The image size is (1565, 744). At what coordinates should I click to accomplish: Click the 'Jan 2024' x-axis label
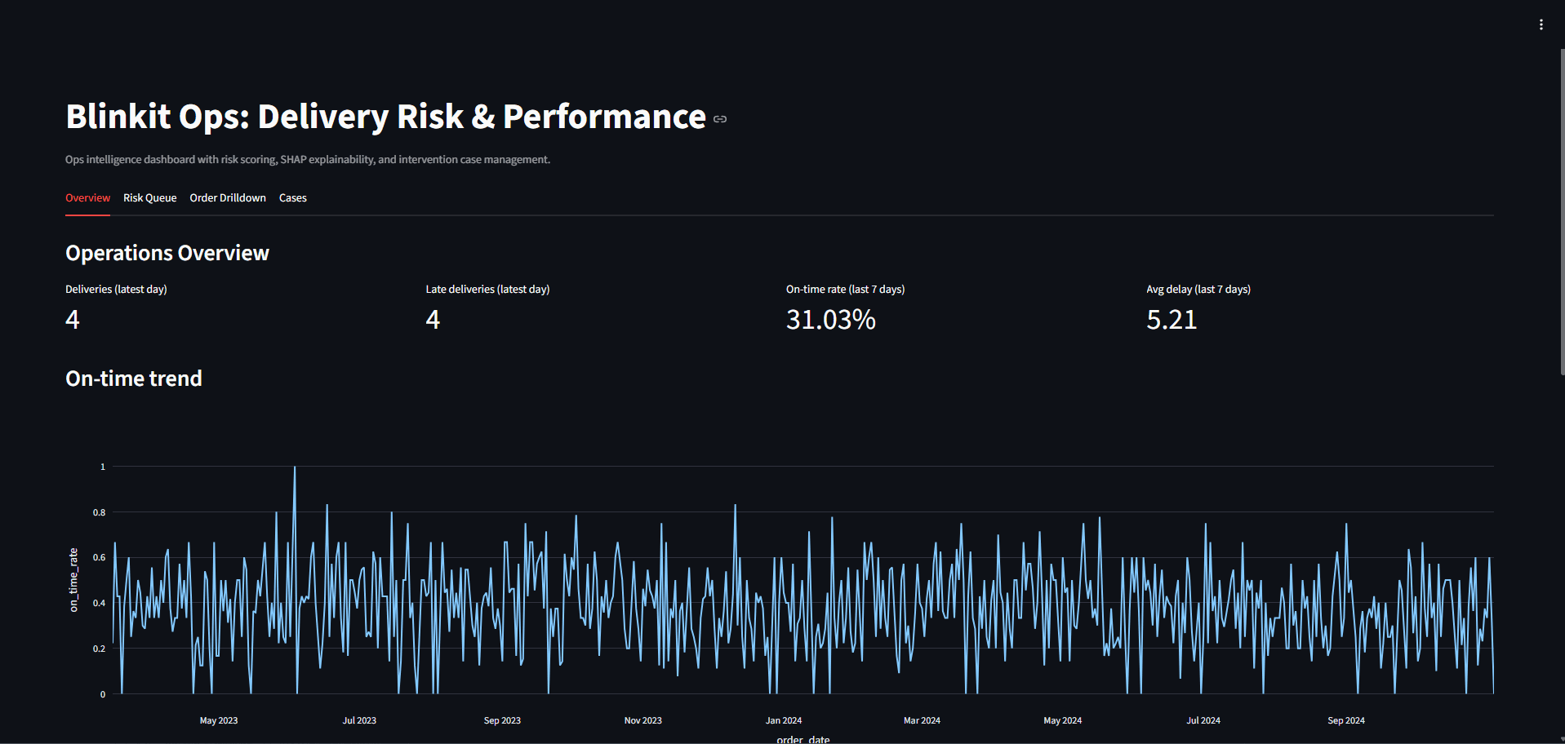(x=784, y=720)
